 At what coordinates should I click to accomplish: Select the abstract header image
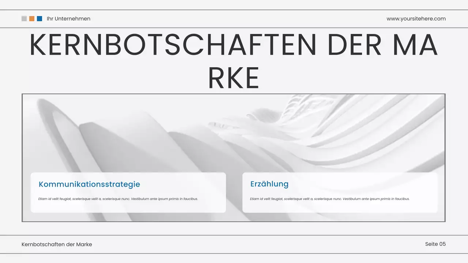(234, 131)
